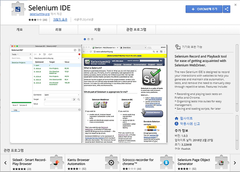Close the extension detail dialog

coord(235,5)
